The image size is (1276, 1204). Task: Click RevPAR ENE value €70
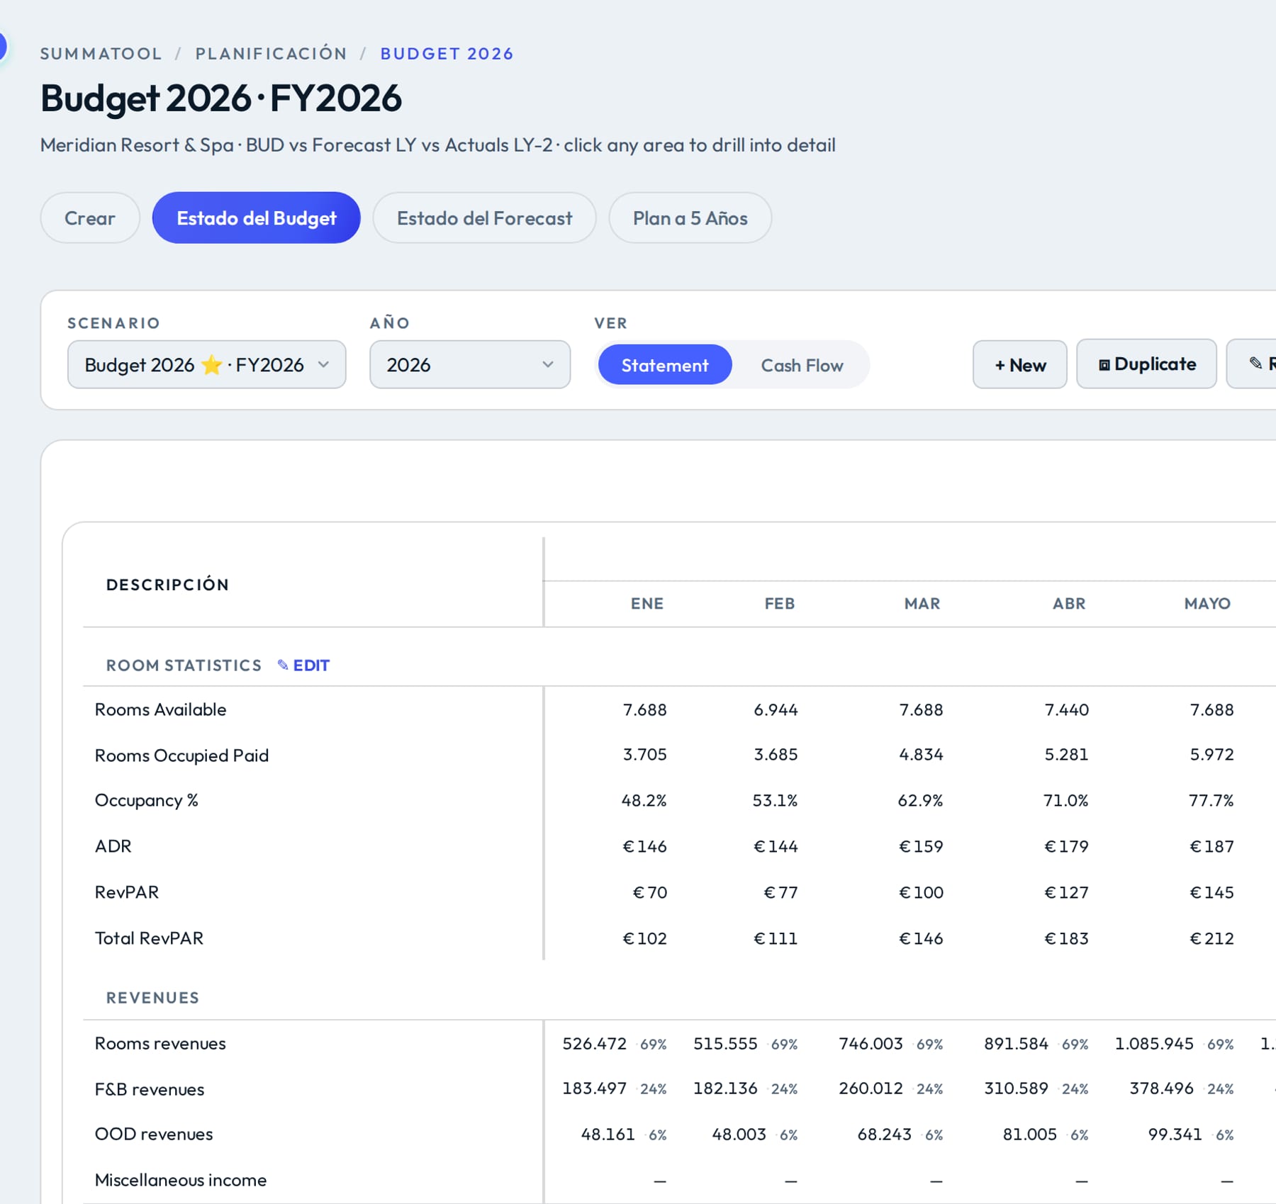pos(649,892)
